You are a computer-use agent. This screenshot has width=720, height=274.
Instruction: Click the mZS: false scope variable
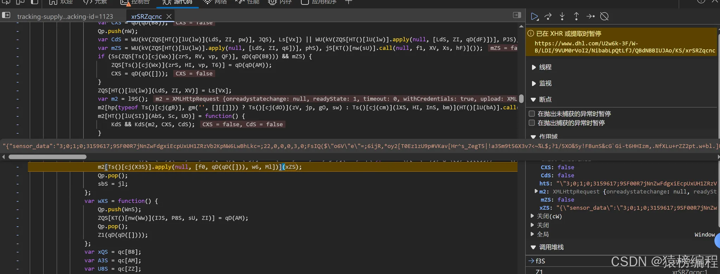[557, 200]
